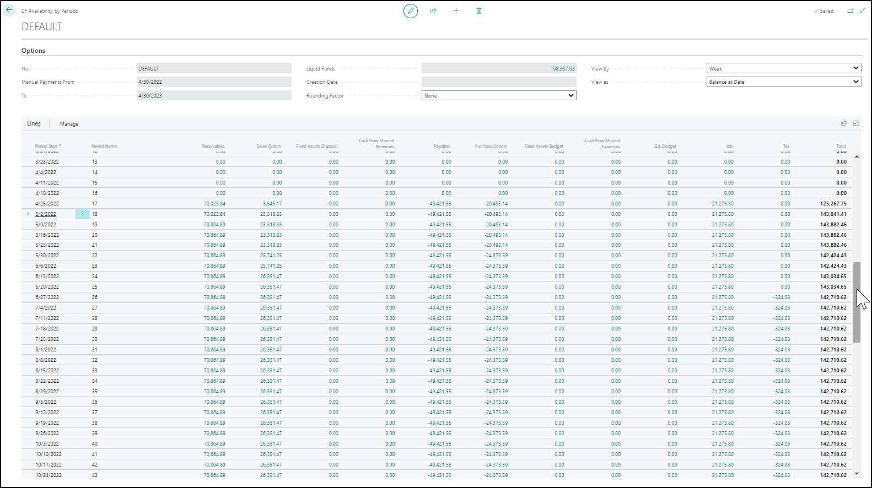Click the Liquid Funds value field

click(x=499, y=68)
